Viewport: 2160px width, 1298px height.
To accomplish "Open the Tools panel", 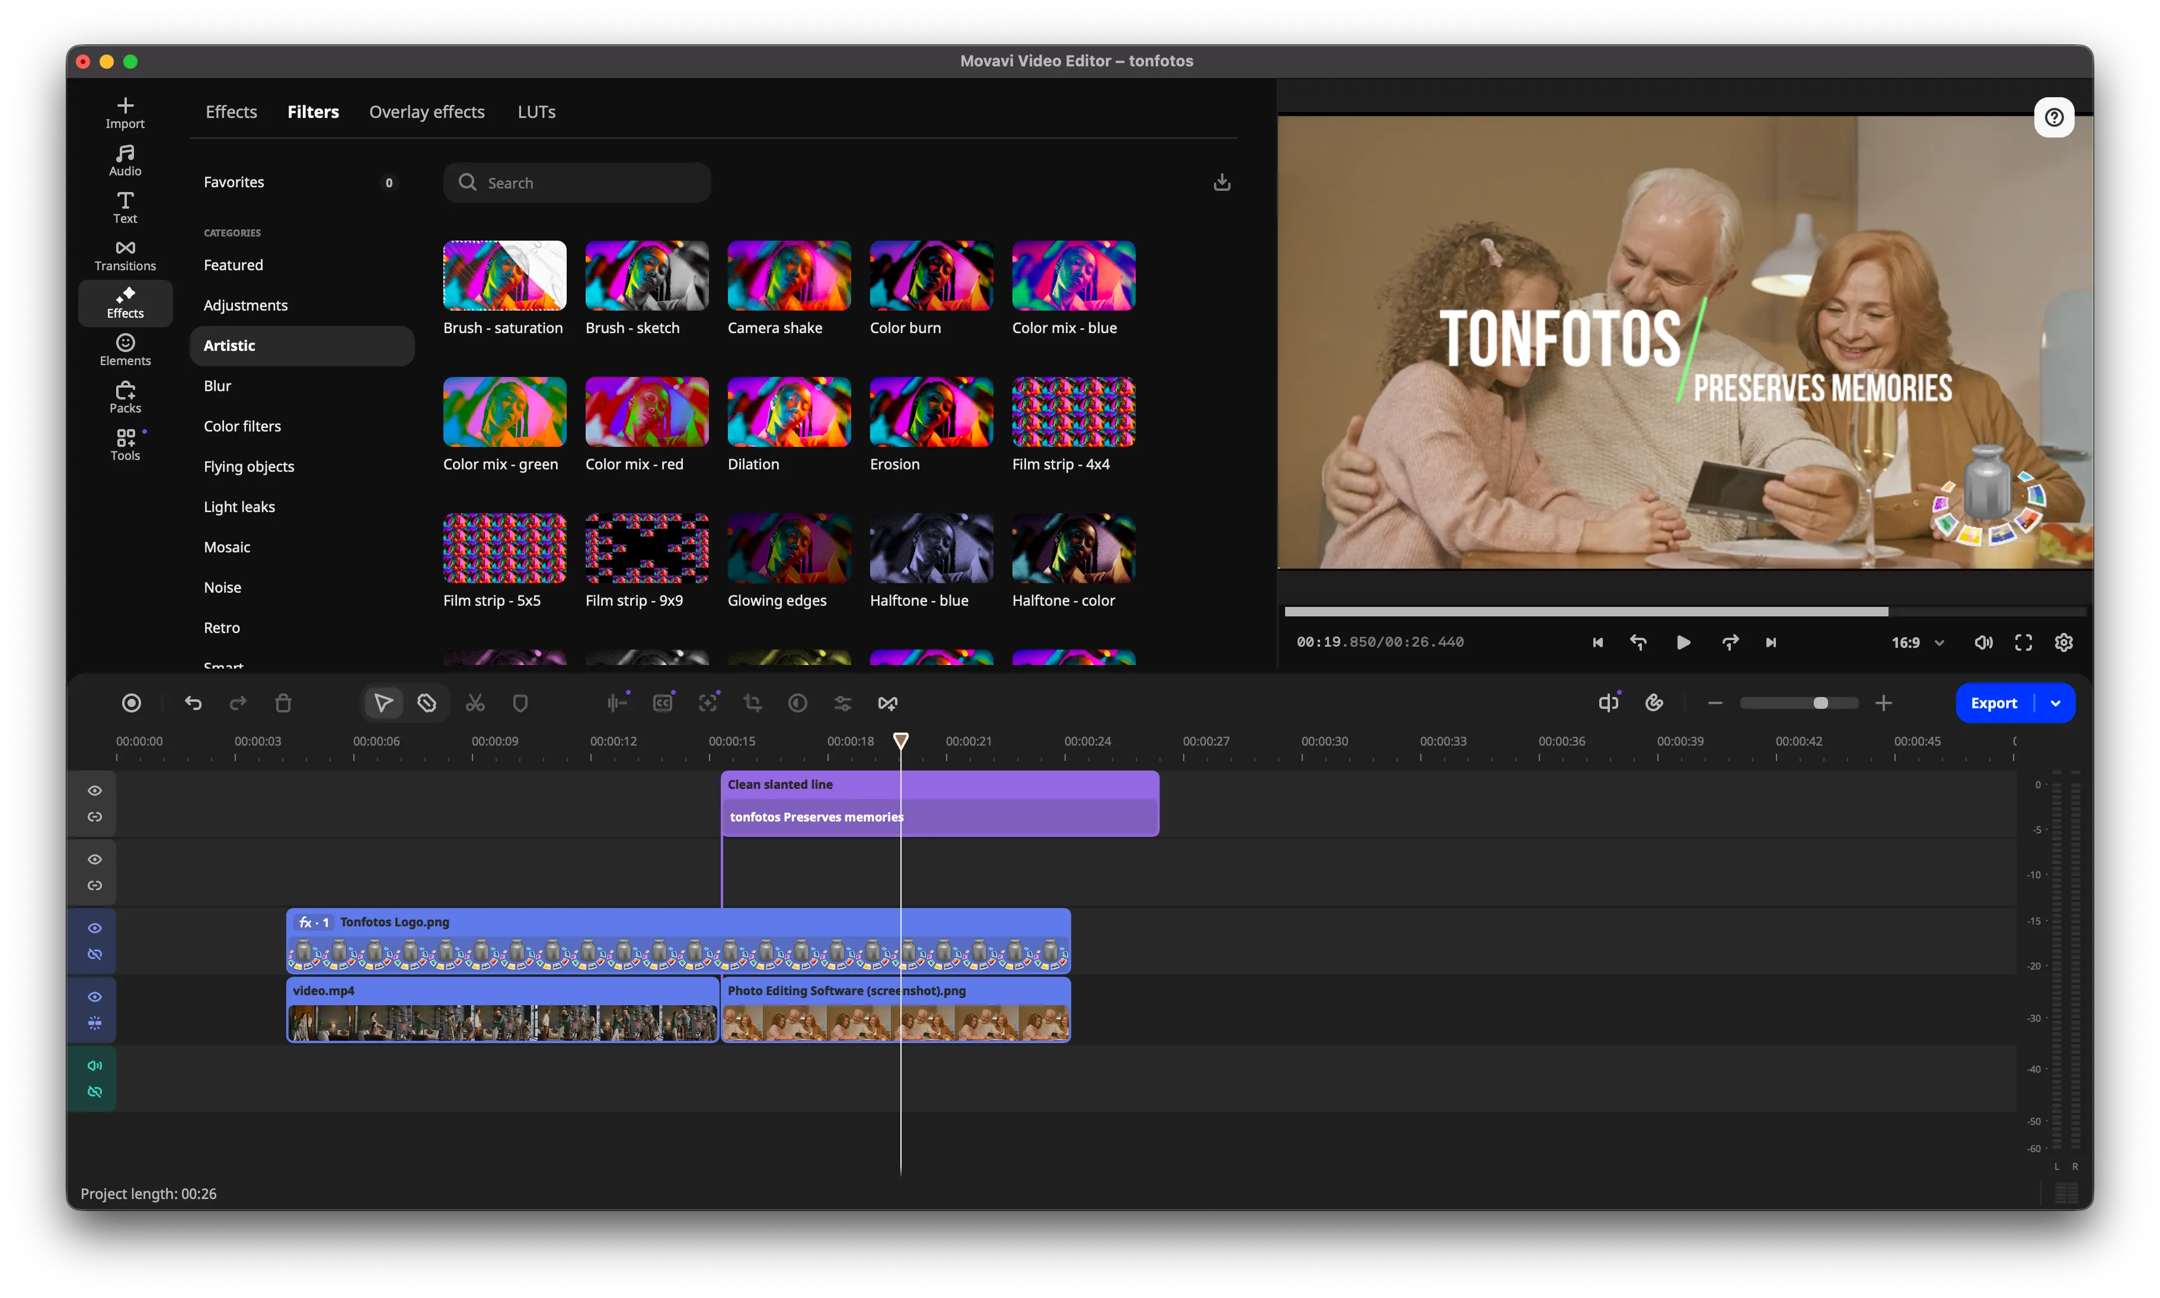I will coord(125,445).
